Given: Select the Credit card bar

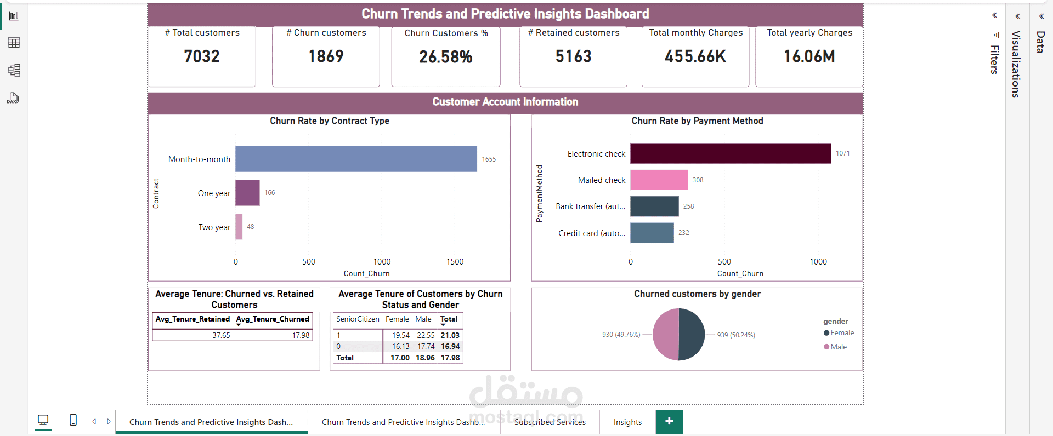Looking at the screenshot, I should pyautogui.click(x=652, y=233).
